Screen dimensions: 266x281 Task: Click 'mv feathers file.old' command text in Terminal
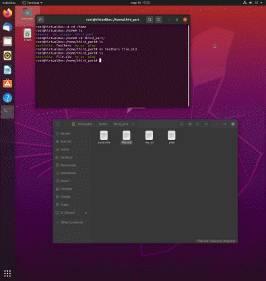(118, 49)
